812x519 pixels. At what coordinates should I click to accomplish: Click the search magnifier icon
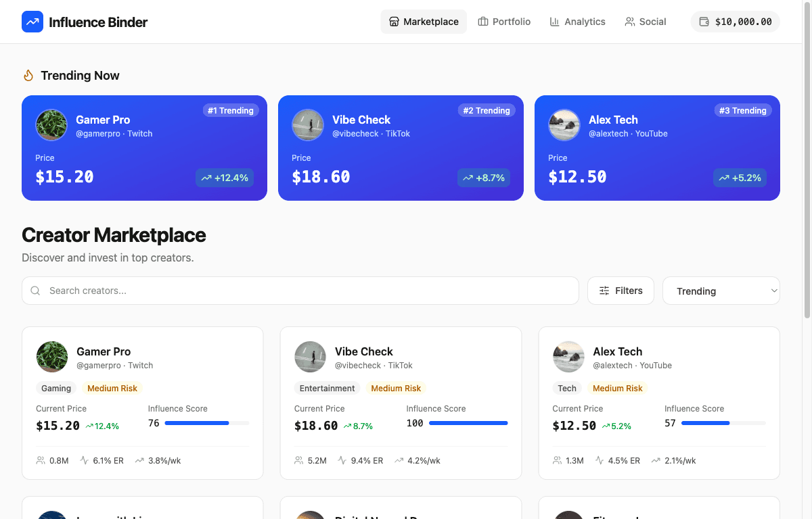[36, 291]
